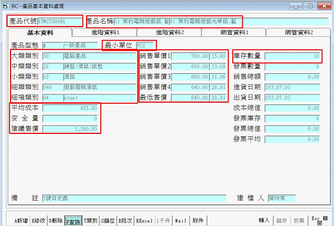Click the 銷售單價3 margin field showing 31.06

click(x=218, y=77)
